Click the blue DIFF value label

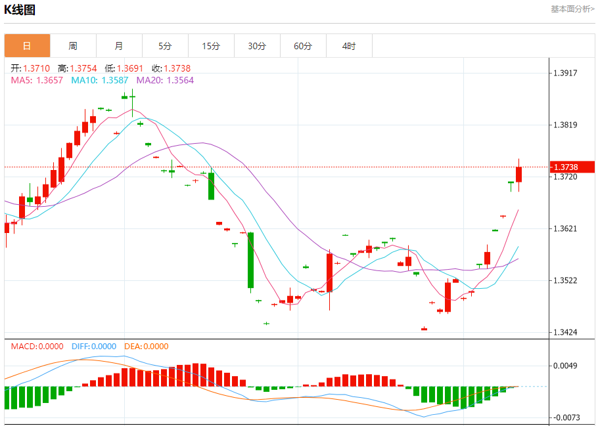point(93,347)
